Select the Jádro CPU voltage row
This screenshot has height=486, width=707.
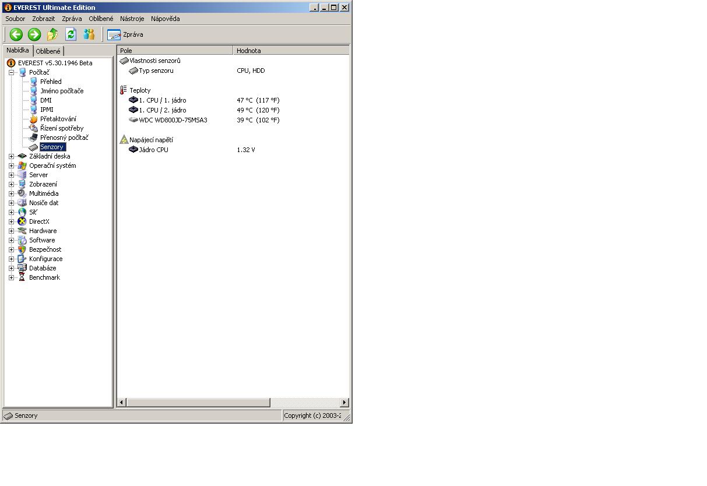click(x=153, y=150)
